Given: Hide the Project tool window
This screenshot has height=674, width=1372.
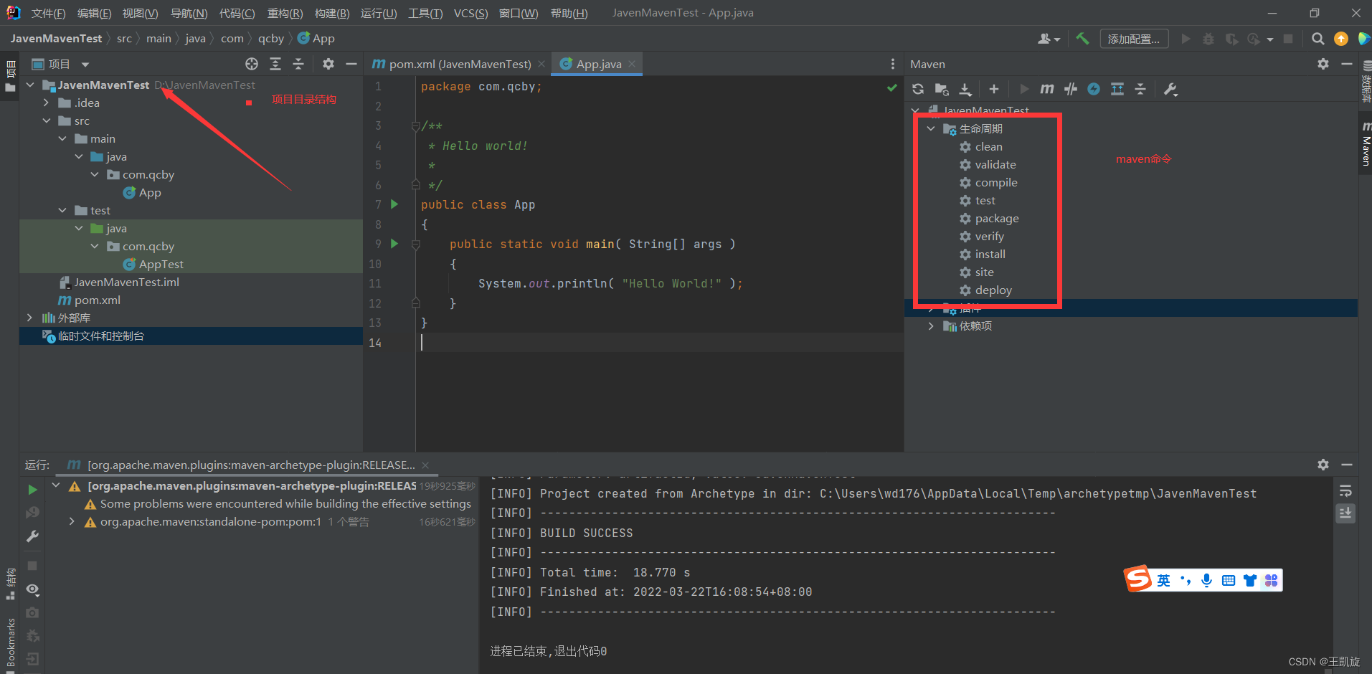Looking at the screenshot, I should pyautogui.click(x=351, y=64).
